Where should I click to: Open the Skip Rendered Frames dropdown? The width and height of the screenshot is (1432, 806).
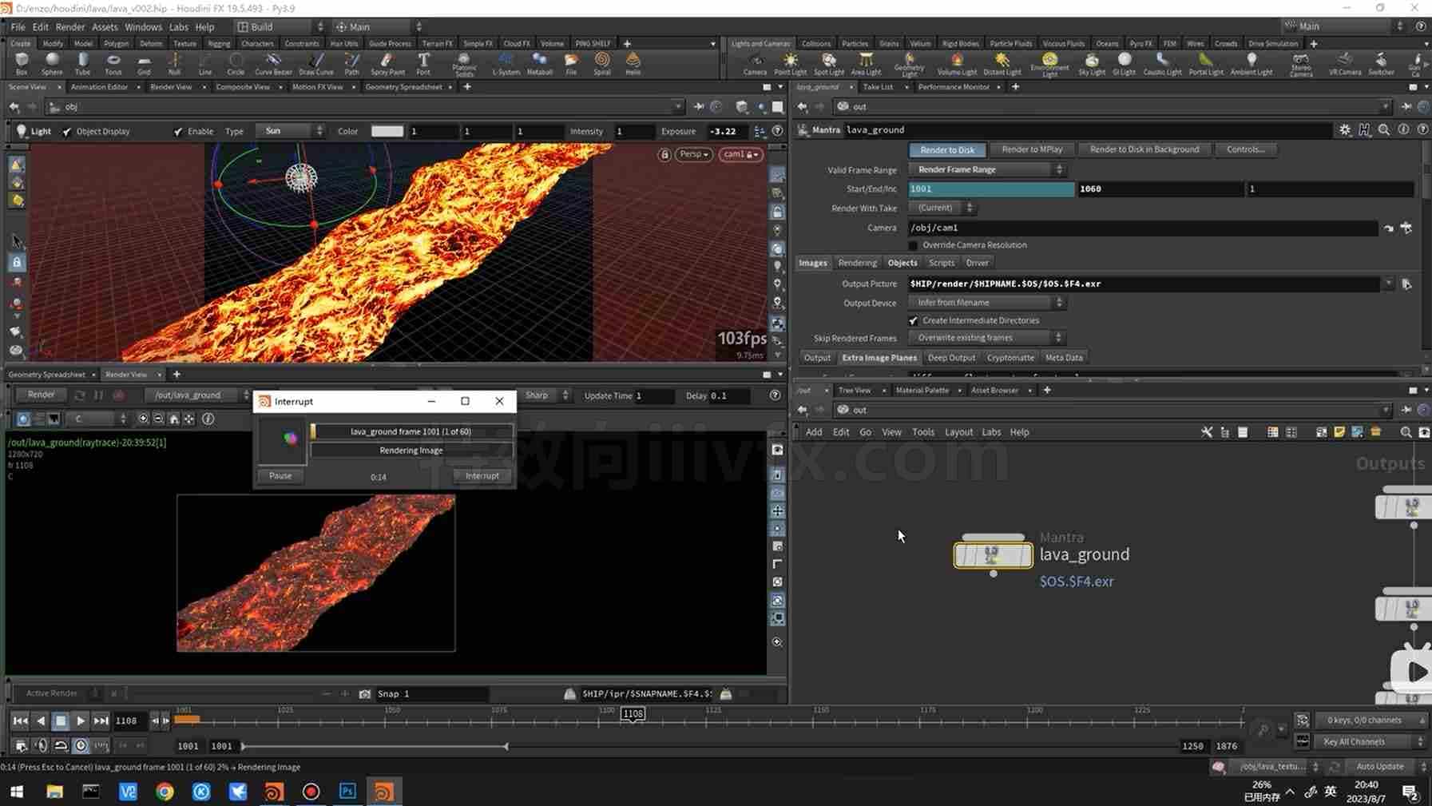[987, 338]
